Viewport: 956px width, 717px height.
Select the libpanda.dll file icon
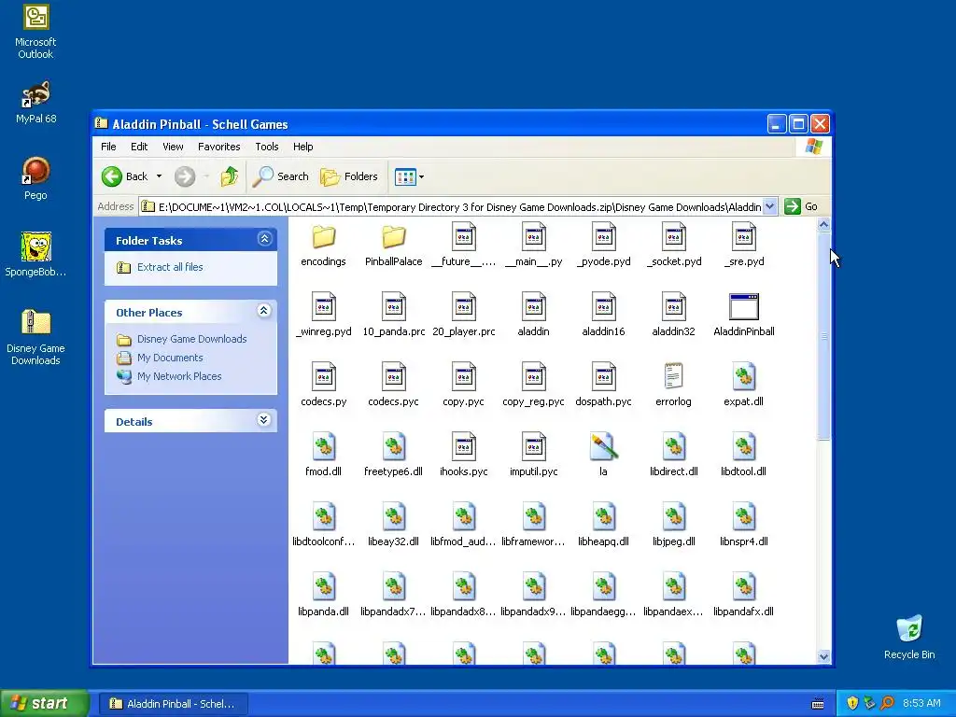click(x=324, y=586)
